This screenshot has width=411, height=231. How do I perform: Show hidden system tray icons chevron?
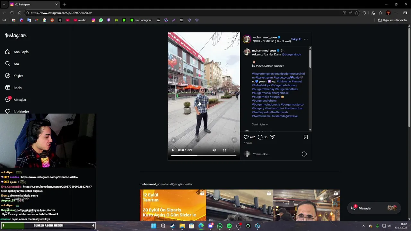pyautogui.click(x=363, y=226)
